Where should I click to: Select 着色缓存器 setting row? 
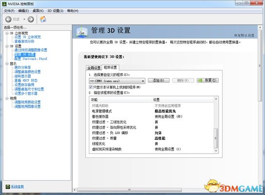point(152,117)
